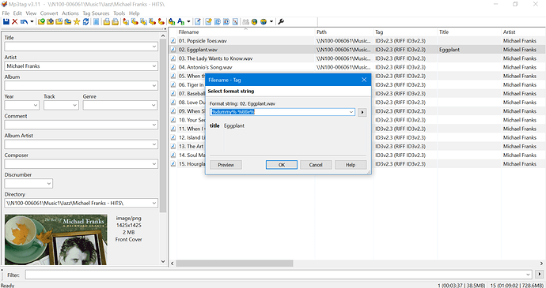The height and width of the screenshot is (288, 546).
Task: Expand the Title field dropdown
Action: pos(154,47)
